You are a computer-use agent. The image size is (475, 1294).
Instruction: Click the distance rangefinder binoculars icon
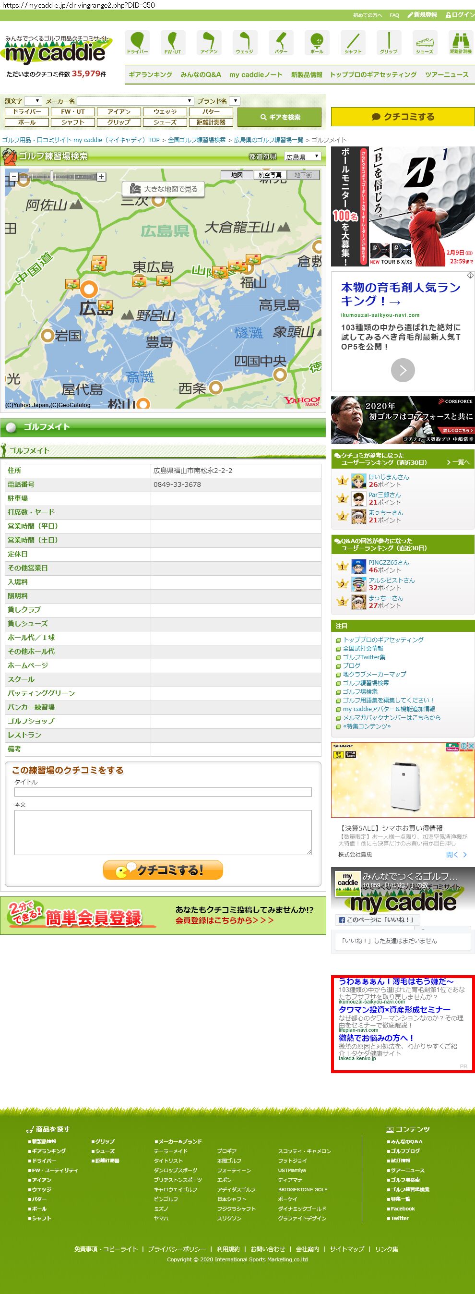(460, 42)
